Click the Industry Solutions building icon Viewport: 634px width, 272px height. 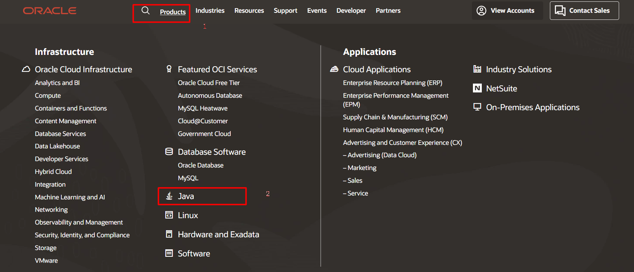(478, 69)
